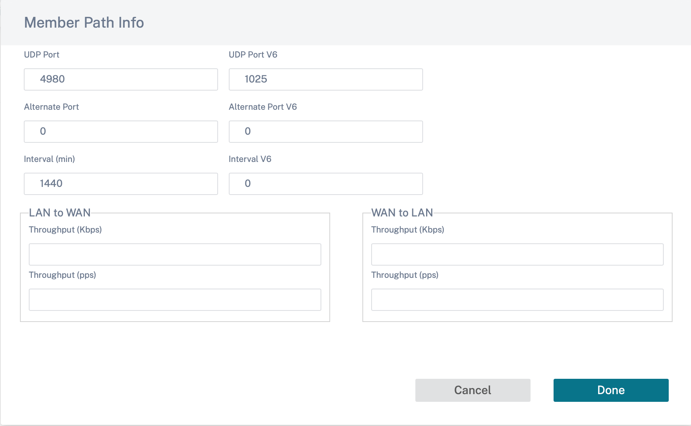
Task: Confirm changes with the Done button
Action: (x=611, y=390)
